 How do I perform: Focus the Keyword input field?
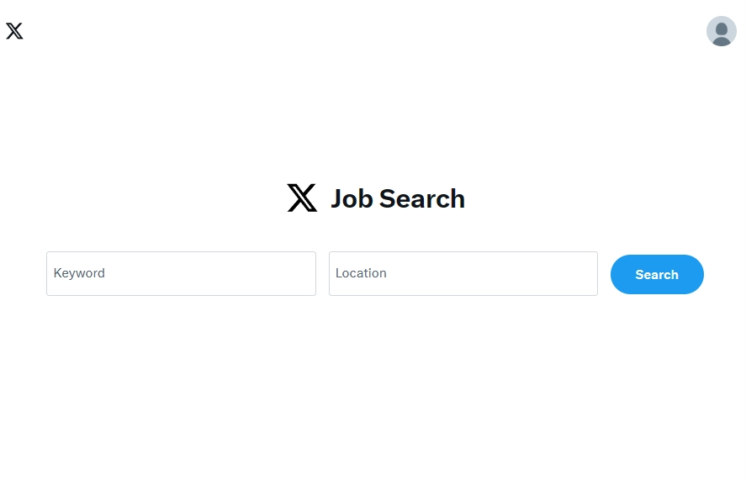click(x=181, y=273)
